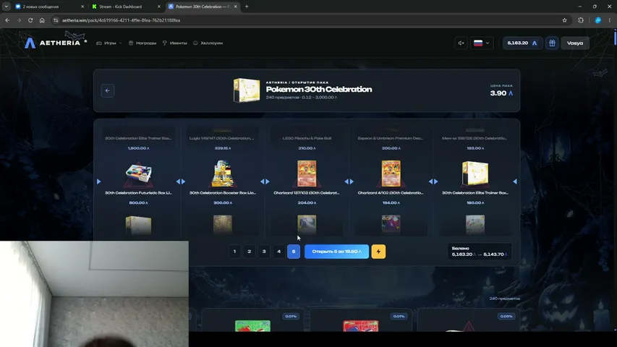Click the browser back arrow
This screenshot has height=347, width=617.
coord(7,20)
